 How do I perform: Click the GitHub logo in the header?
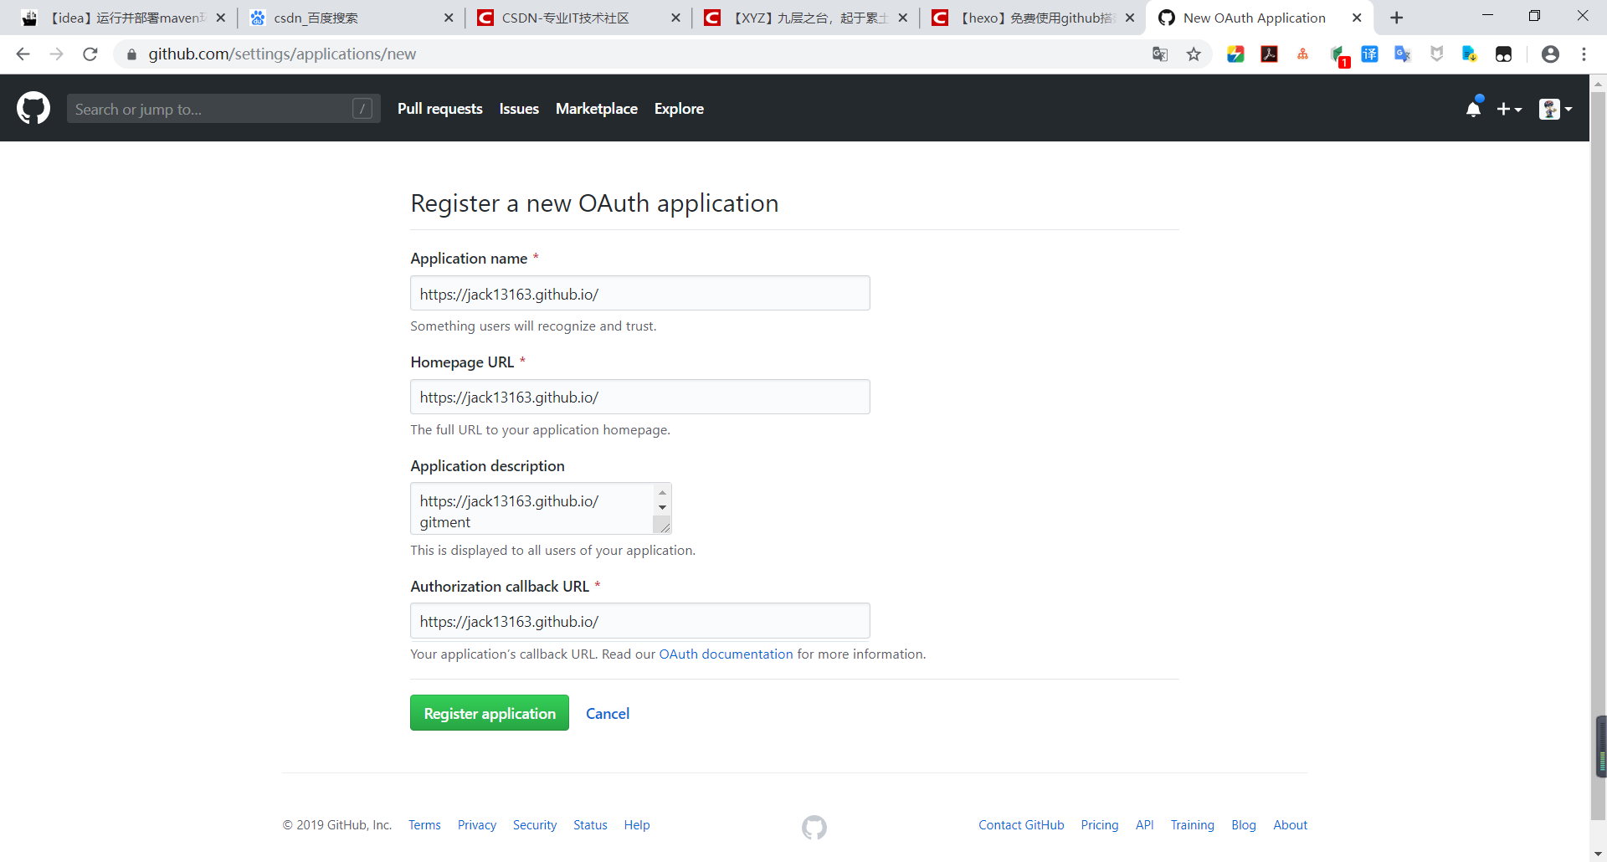[x=33, y=108]
